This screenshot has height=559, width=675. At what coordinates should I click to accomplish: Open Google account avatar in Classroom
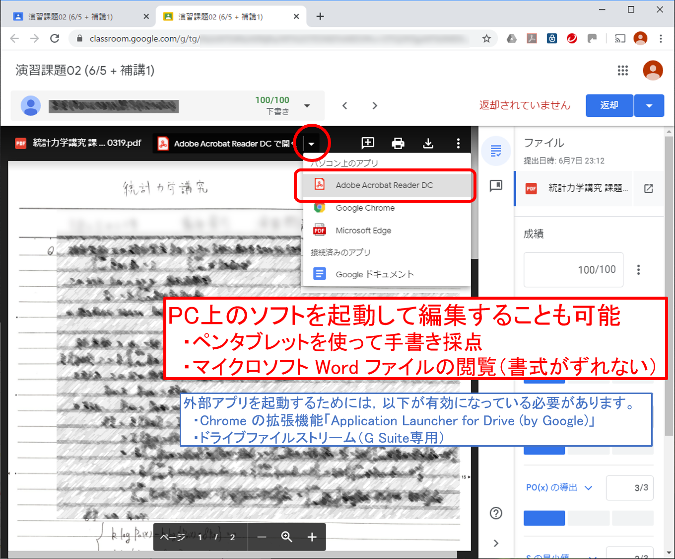653,71
